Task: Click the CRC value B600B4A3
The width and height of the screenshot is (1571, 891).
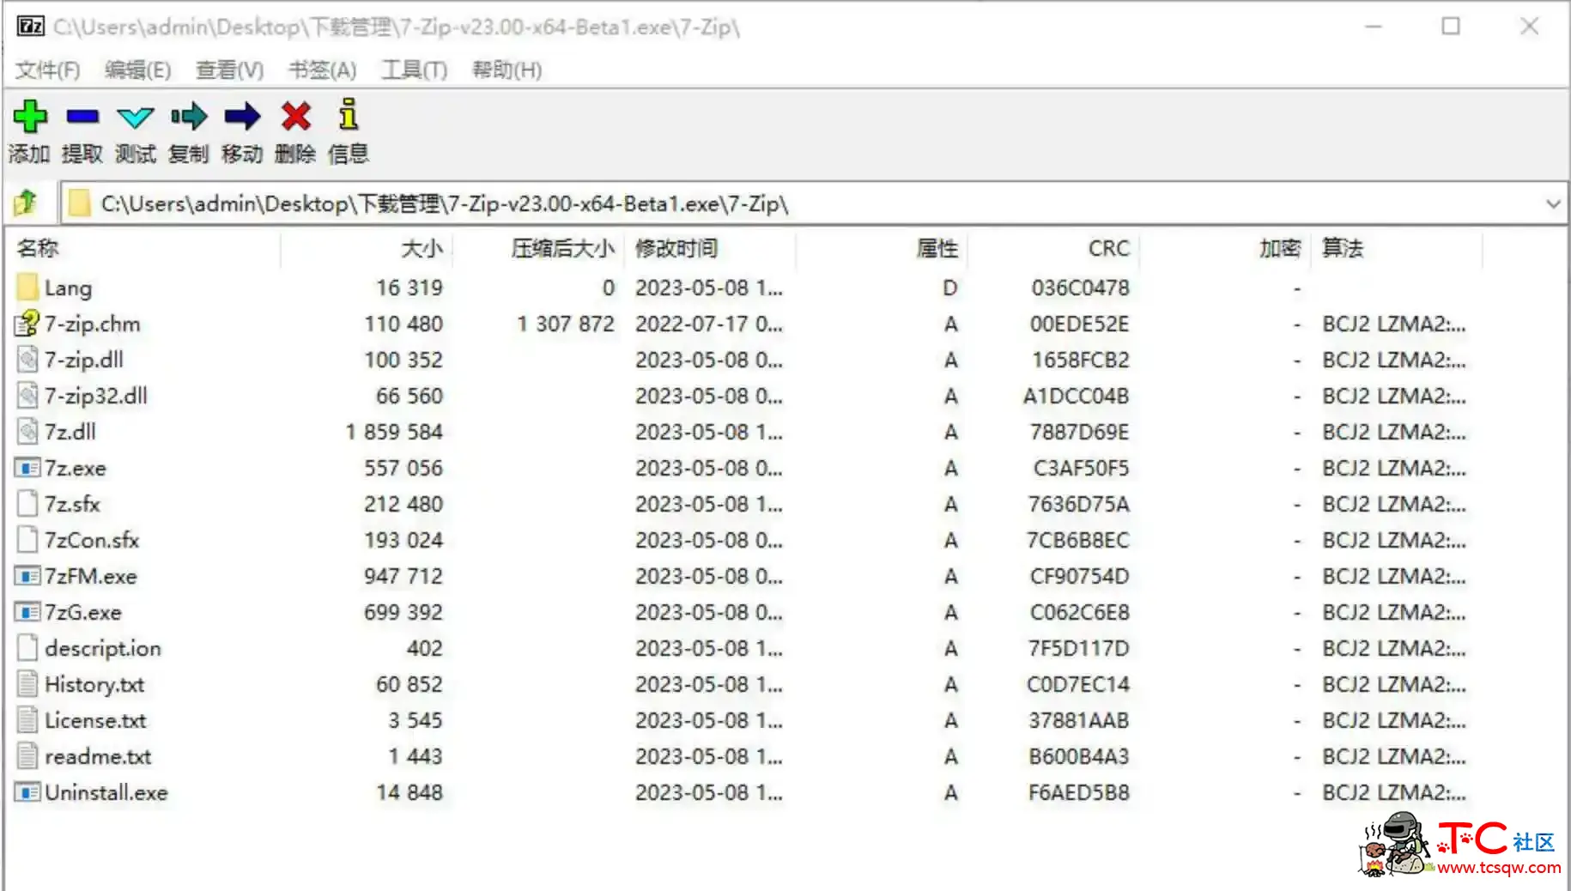Action: [x=1079, y=756]
